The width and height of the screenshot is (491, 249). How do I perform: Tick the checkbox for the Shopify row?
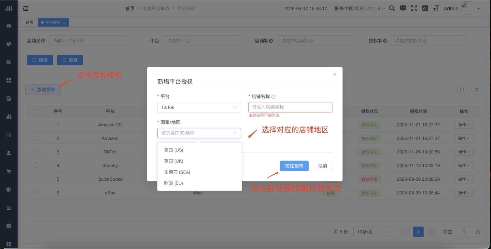(36, 165)
